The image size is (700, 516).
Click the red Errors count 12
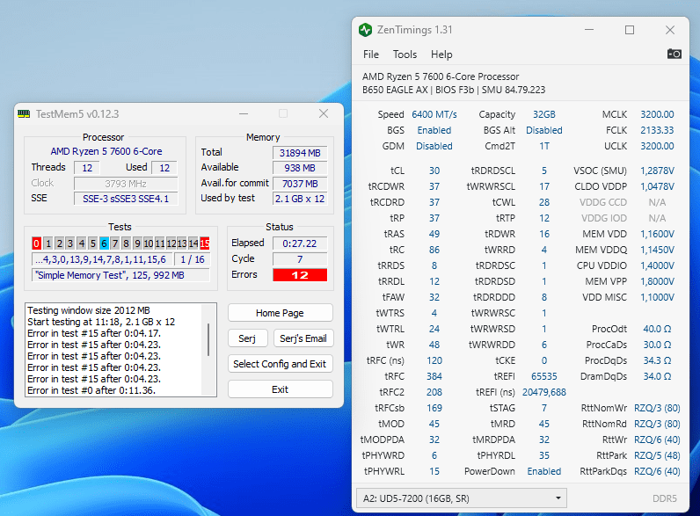[x=300, y=275]
